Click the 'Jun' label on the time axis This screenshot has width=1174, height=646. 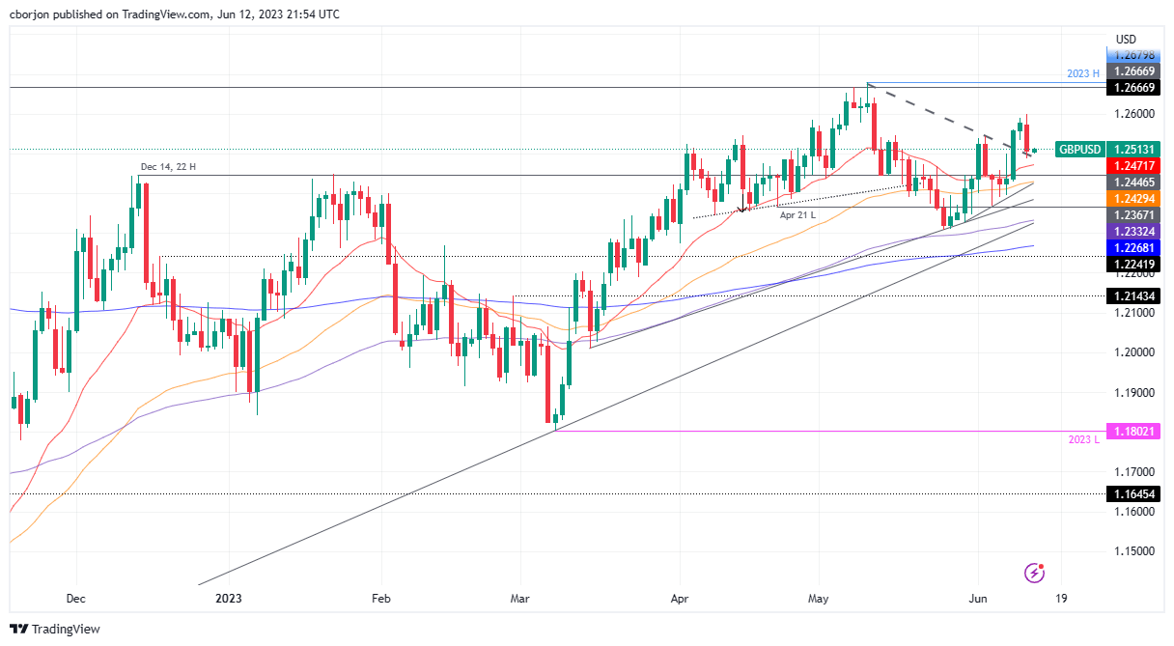977,599
